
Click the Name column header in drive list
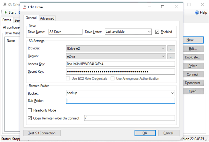coord(11,41)
